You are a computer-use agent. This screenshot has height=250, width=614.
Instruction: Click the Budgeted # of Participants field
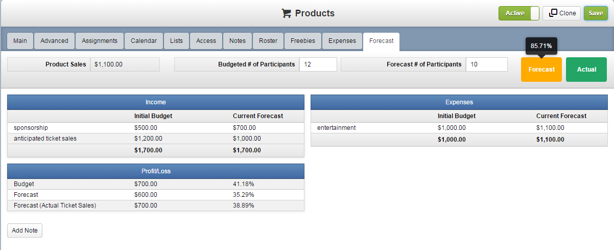[318, 64]
